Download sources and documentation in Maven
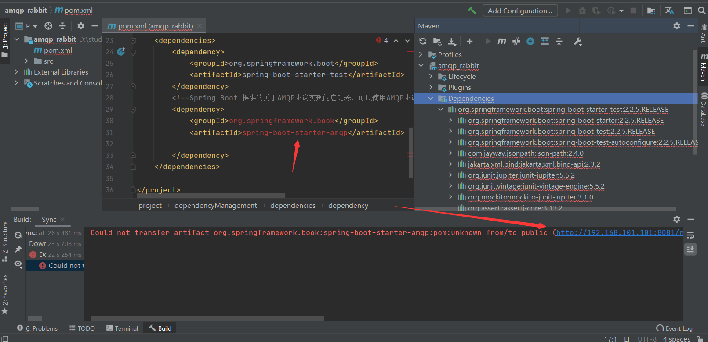708x342 pixels. click(x=452, y=41)
